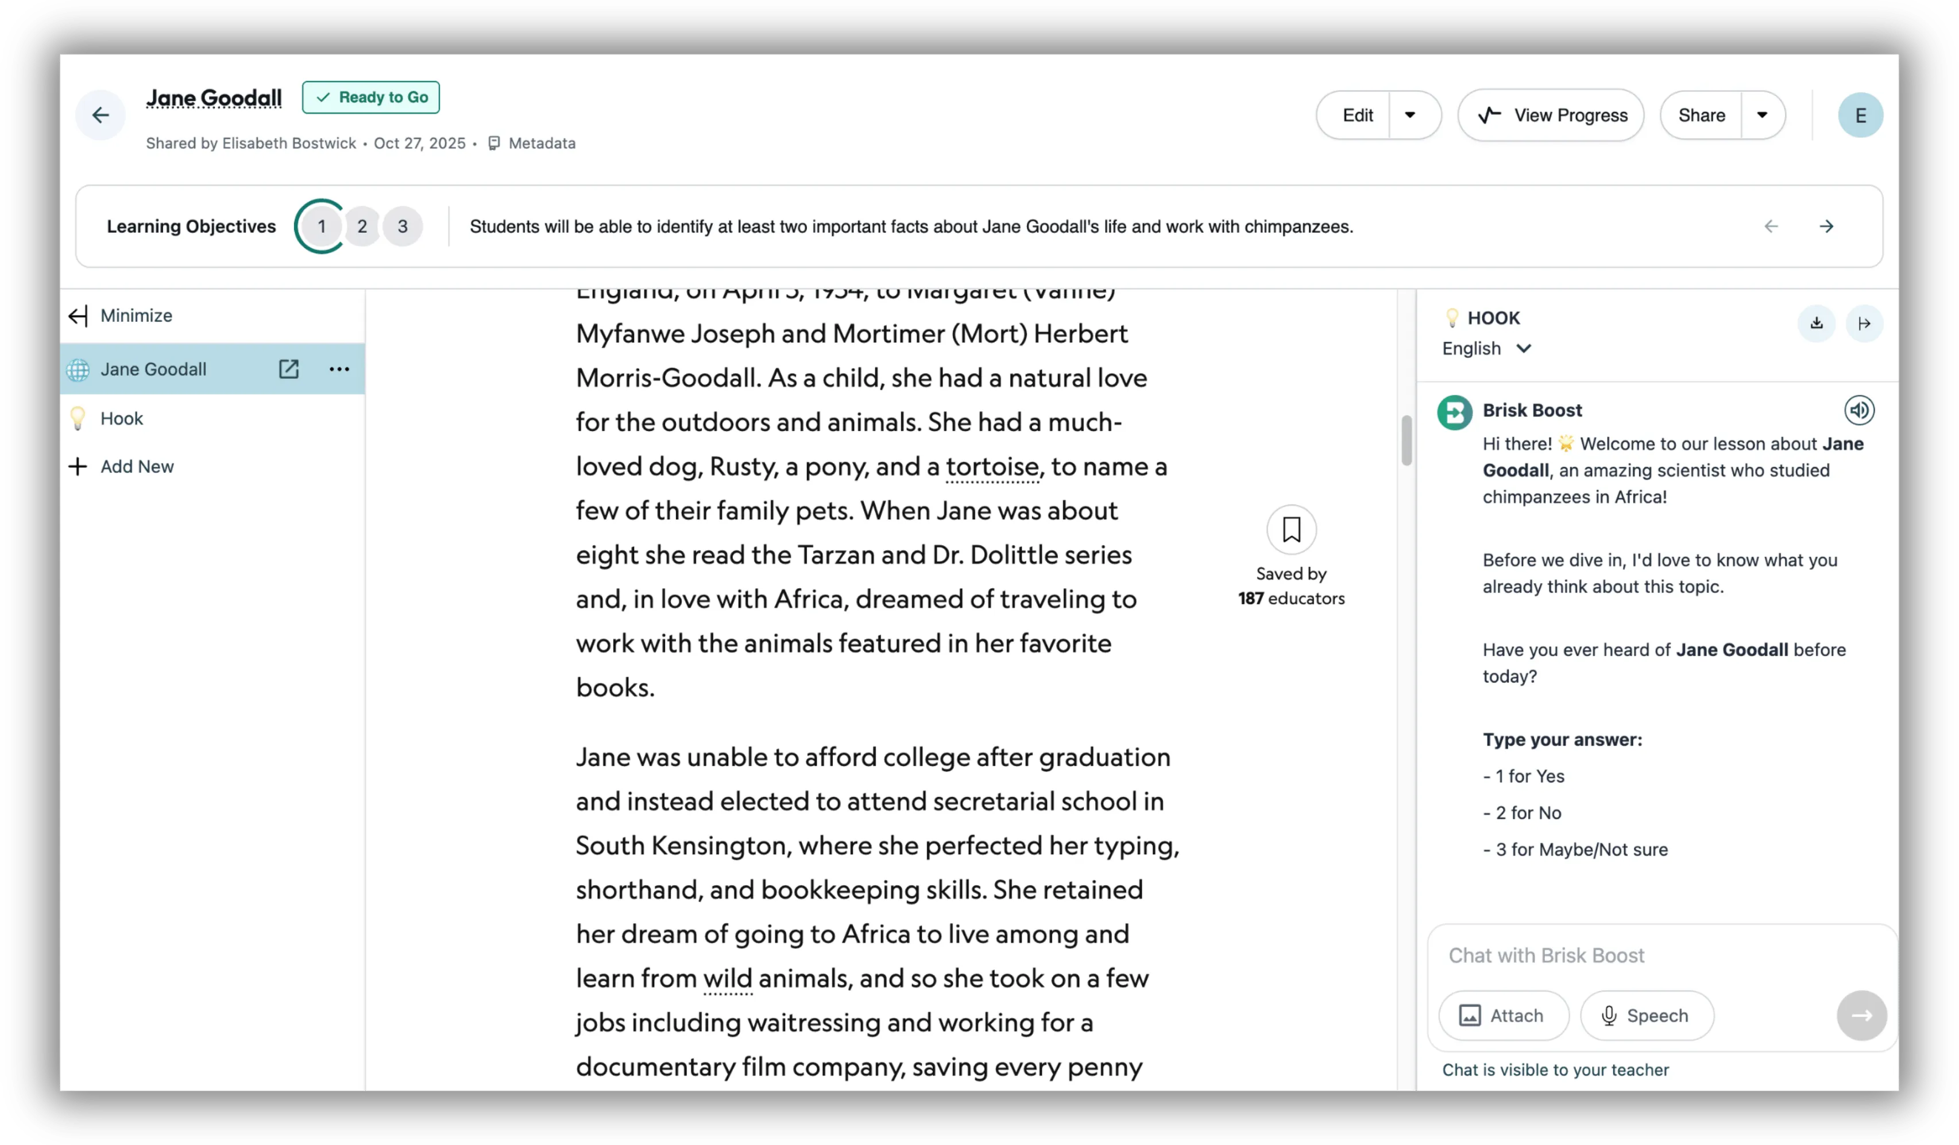Play Brisk Boost message audio

pyautogui.click(x=1858, y=410)
